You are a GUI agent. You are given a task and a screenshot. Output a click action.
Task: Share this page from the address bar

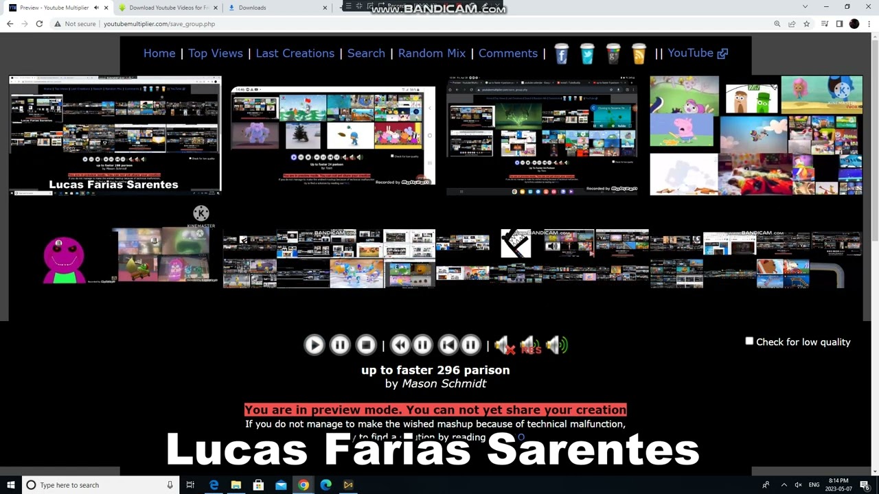(792, 24)
